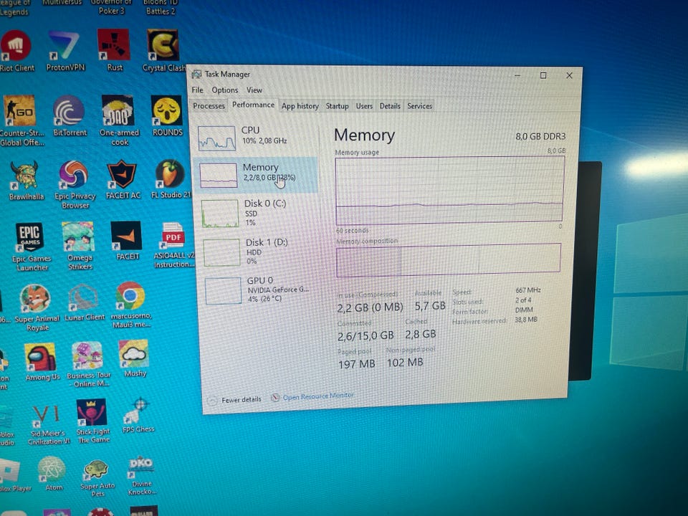Open the ROUNDS game icon
Image resolution: width=688 pixels, height=516 pixels.
coord(167,116)
